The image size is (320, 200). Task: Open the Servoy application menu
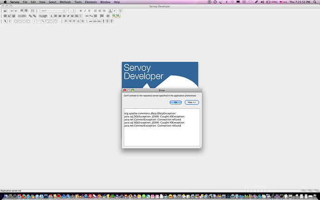coord(15,2)
